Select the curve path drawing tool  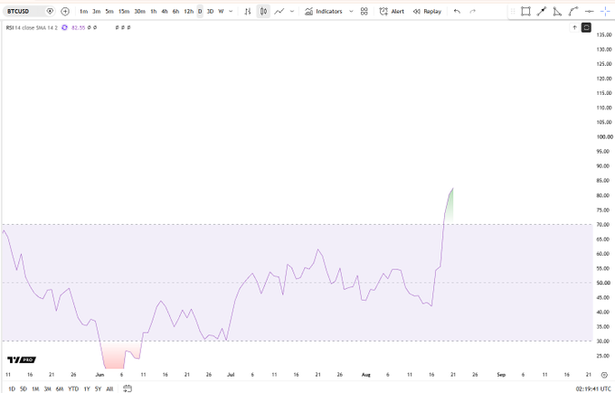click(573, 12)
